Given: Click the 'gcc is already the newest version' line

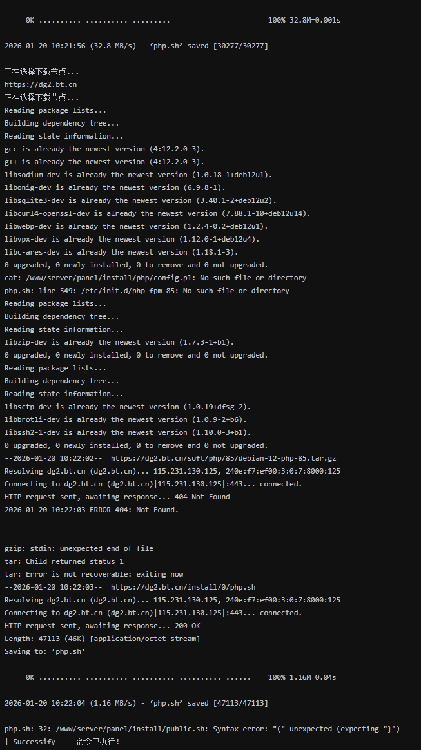Looking at the screenshot, I should click(104, 149).
